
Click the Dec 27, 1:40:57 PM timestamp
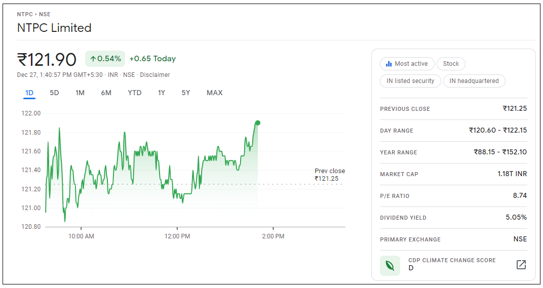[60, 75]
